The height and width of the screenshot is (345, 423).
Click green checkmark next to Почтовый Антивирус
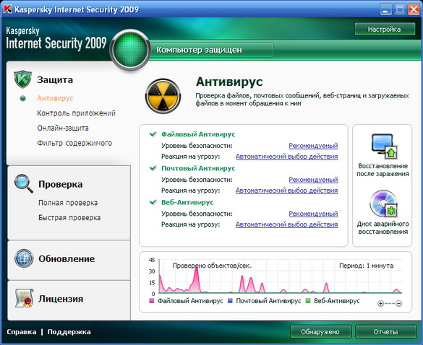153,168
